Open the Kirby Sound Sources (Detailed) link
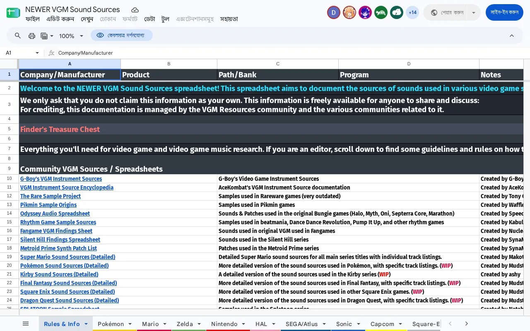 coord(59,274)
